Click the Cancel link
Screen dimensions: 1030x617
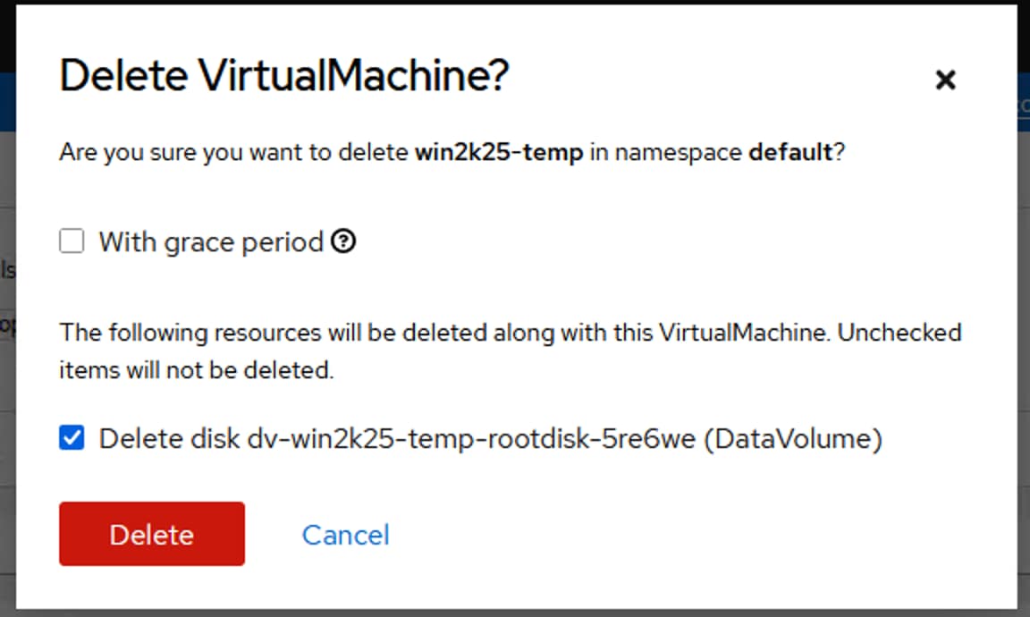345,535
